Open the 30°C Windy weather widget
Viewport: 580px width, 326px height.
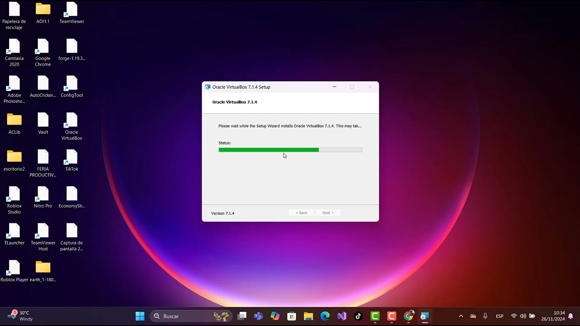[20, 316]
